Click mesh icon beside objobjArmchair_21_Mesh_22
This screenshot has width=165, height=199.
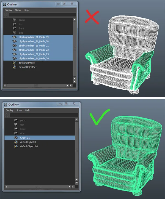point(14,50)
